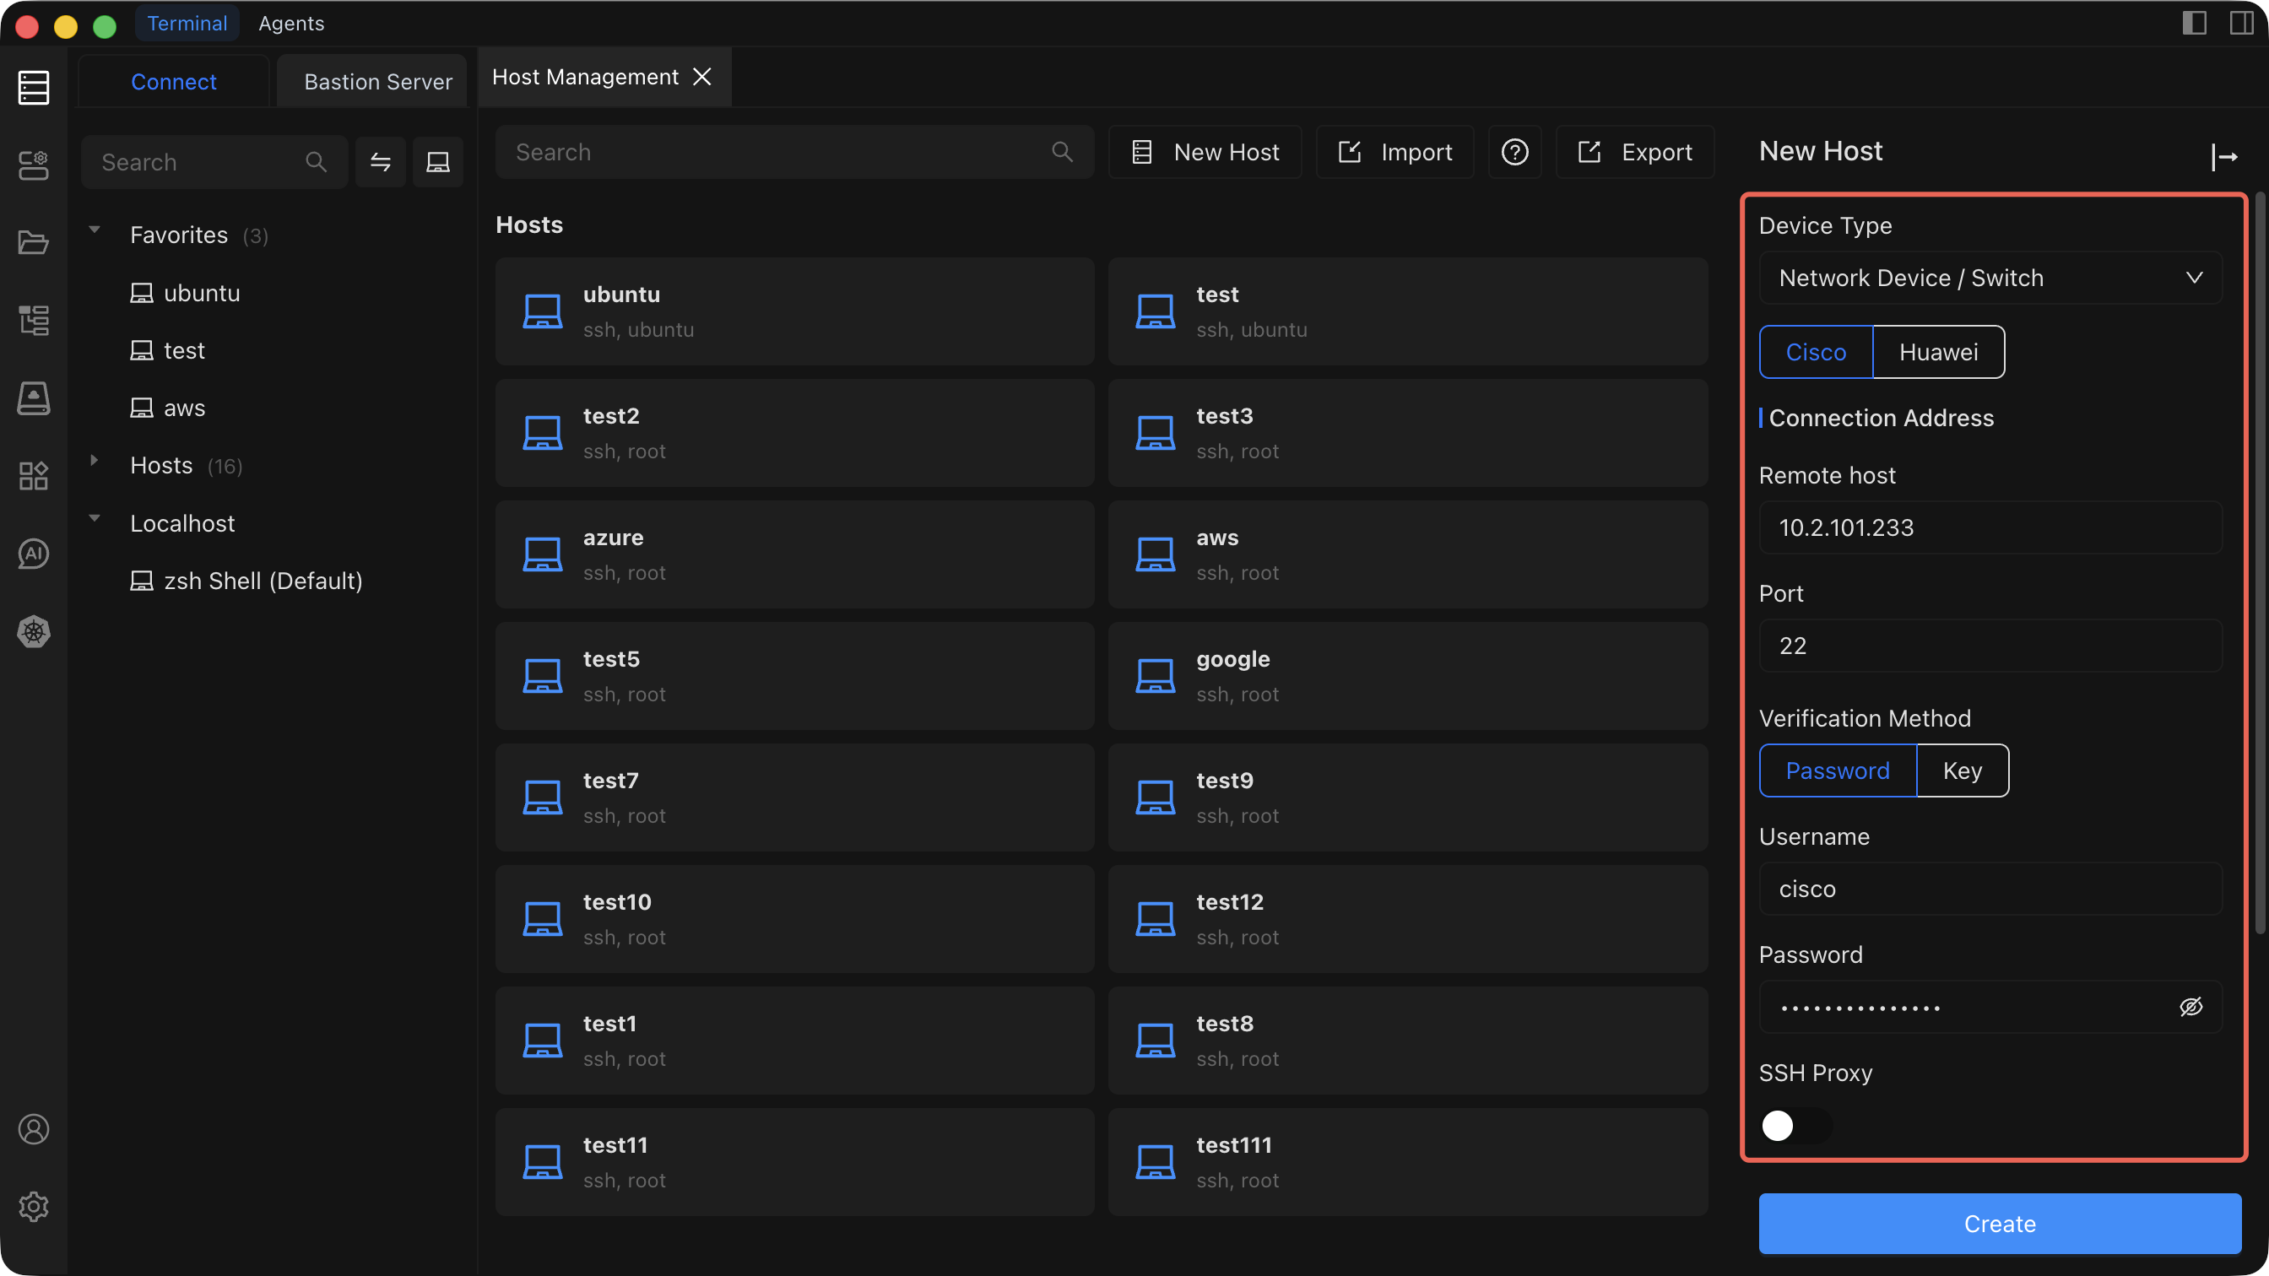
Task: Switch to Bastion Server tab
Action: pyautogui.click(x=378, y=82)
